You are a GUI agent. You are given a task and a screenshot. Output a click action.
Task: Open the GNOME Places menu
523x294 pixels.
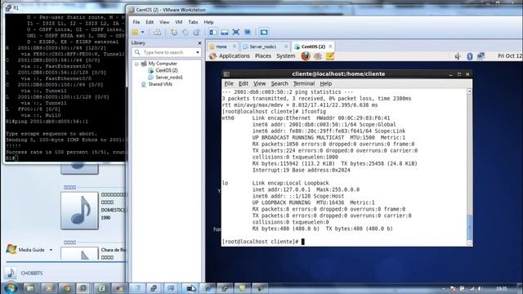pyautogui.click(x=263, y=56)
